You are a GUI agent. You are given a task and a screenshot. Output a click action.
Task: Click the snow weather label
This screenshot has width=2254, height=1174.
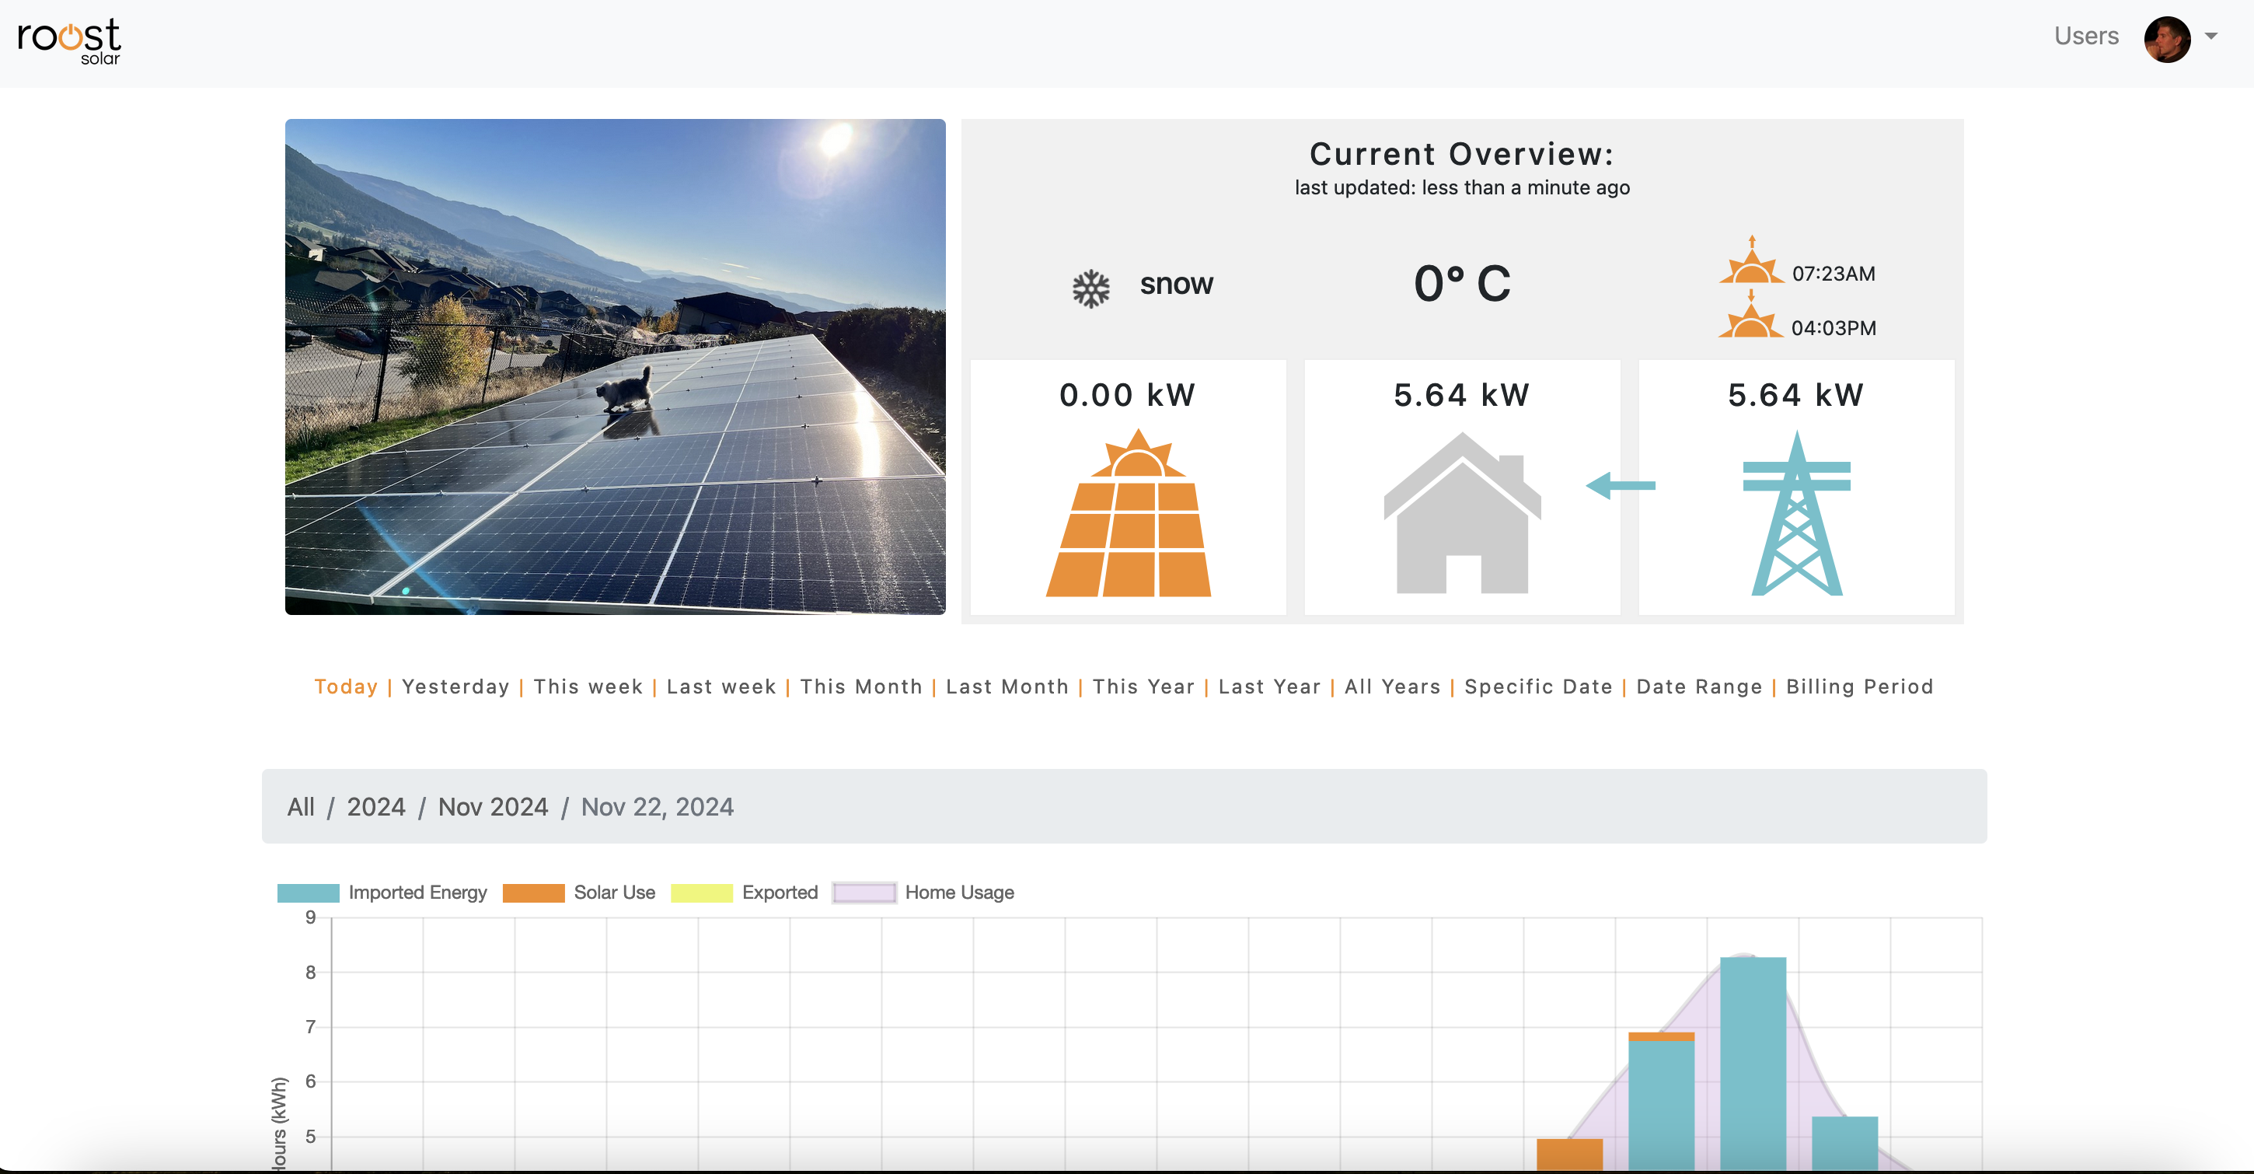tap(1176, 284)
